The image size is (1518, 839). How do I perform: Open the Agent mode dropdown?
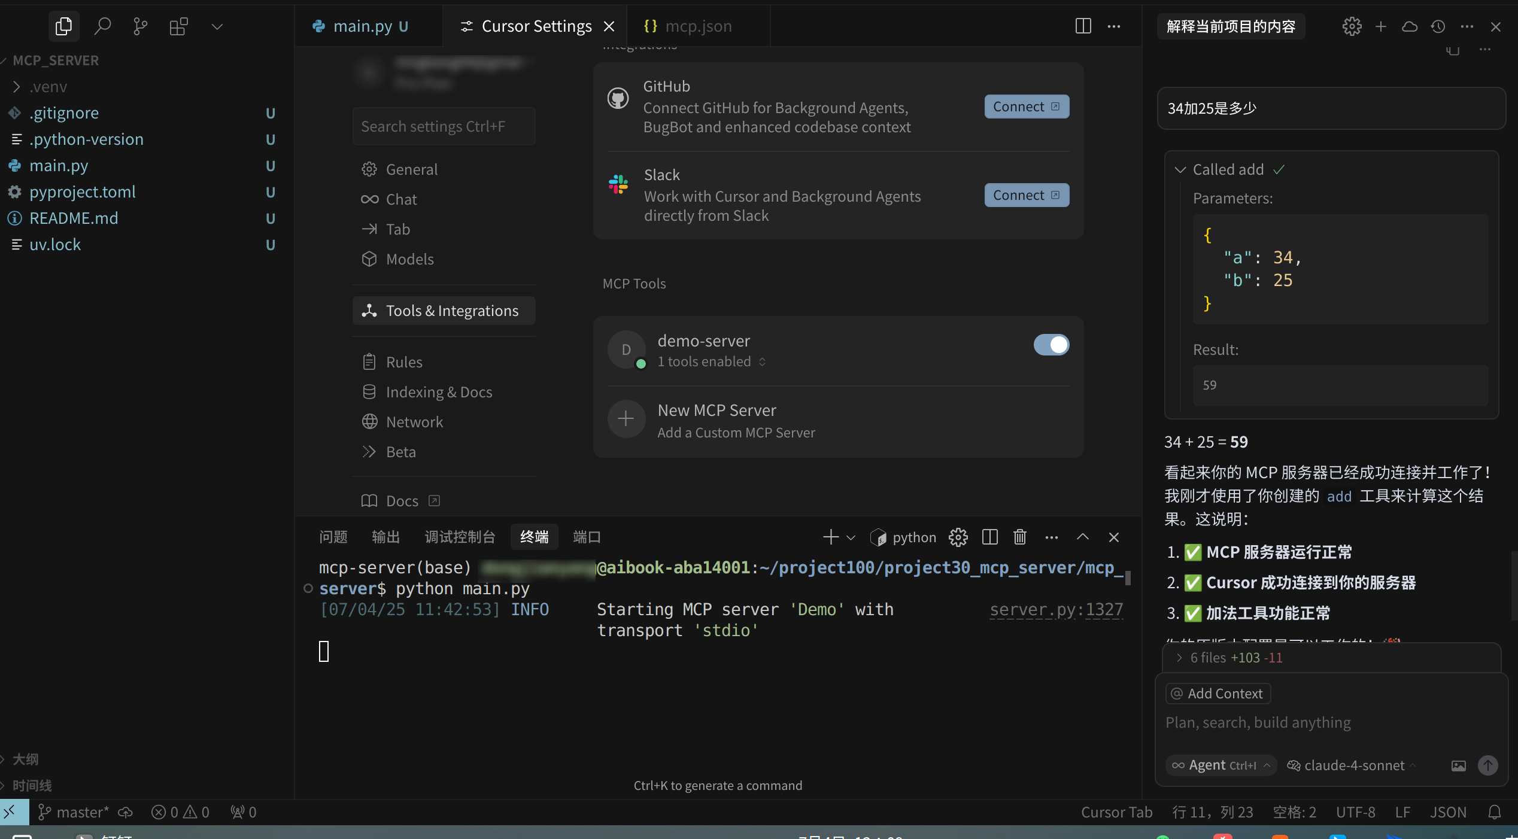pos(1221,765)
